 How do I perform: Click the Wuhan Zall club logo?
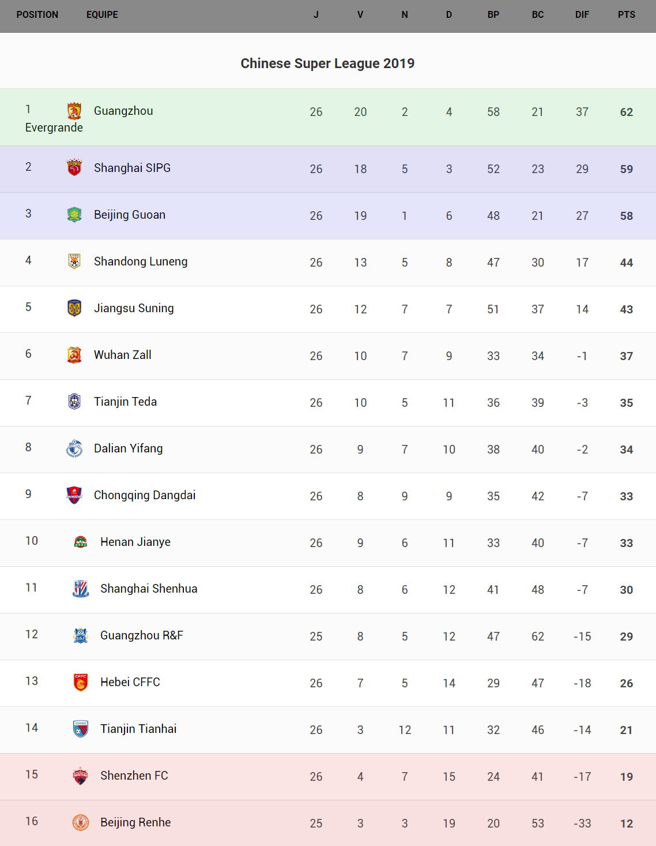coord(74,355)
